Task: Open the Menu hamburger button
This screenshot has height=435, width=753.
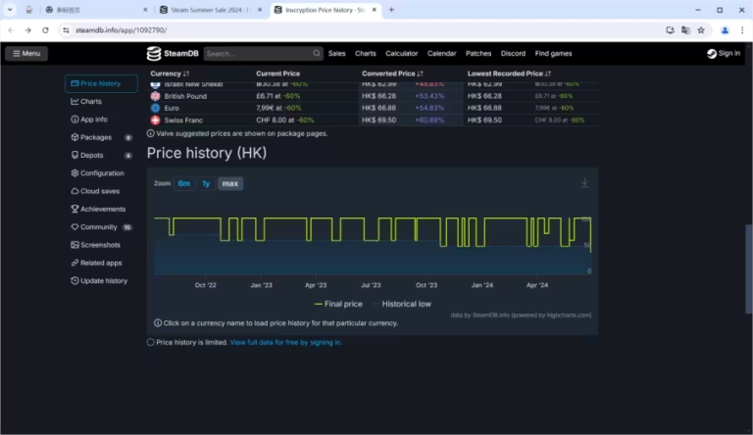Action: pos(25,53)
